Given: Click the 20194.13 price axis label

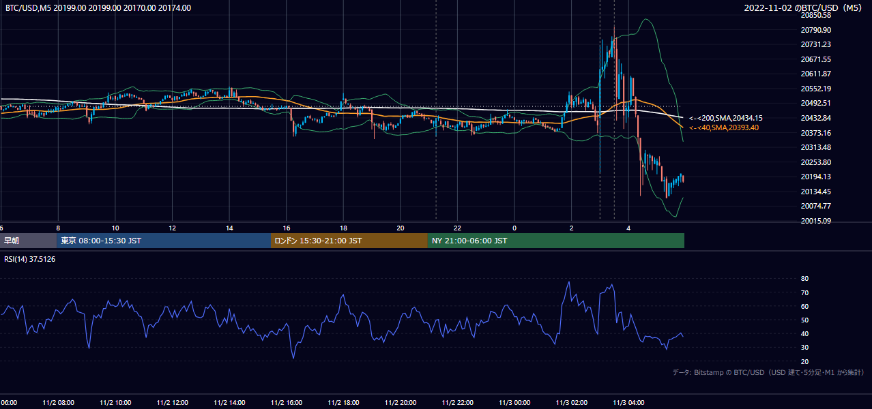Looking at the screenshot, I should point(815,177).
